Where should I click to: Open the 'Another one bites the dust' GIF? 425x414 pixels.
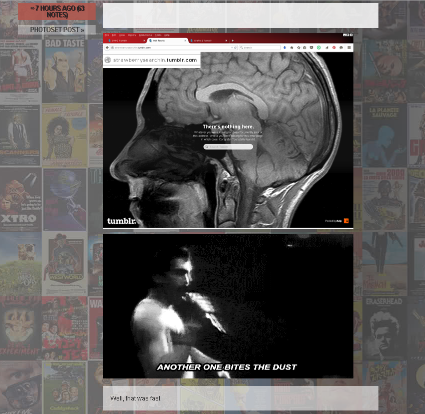coord(228,306)
